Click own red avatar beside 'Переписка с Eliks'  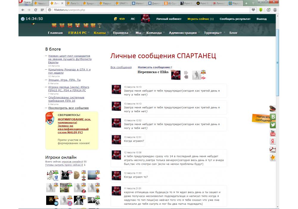pos(176,75)
